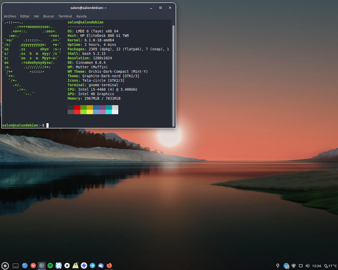Click the bright yellow block in bottom color row
This screenshot has width=338, height=270.
[x=90, y=112]
